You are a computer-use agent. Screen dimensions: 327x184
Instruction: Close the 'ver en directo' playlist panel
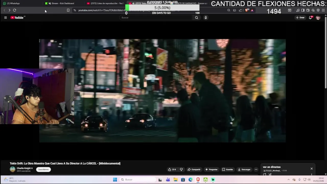(311, 169)
